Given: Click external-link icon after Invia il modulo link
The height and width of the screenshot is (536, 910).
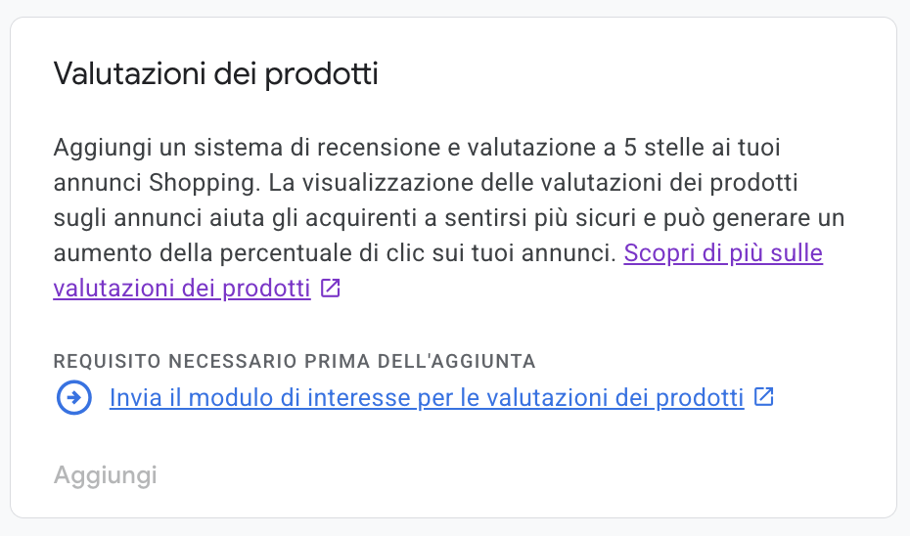Looking at the screenshot, I should [764, 397].
